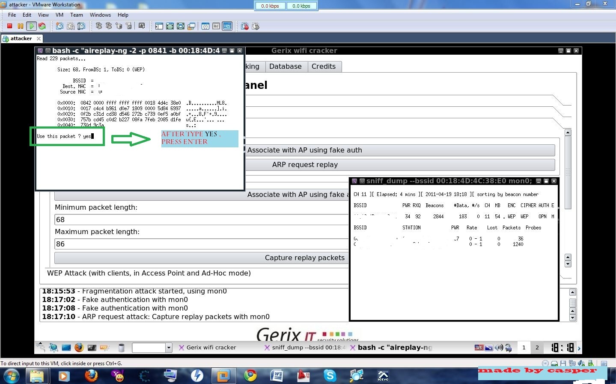
Task: Click the record session icon with red dot
Action: coord(245,26)
